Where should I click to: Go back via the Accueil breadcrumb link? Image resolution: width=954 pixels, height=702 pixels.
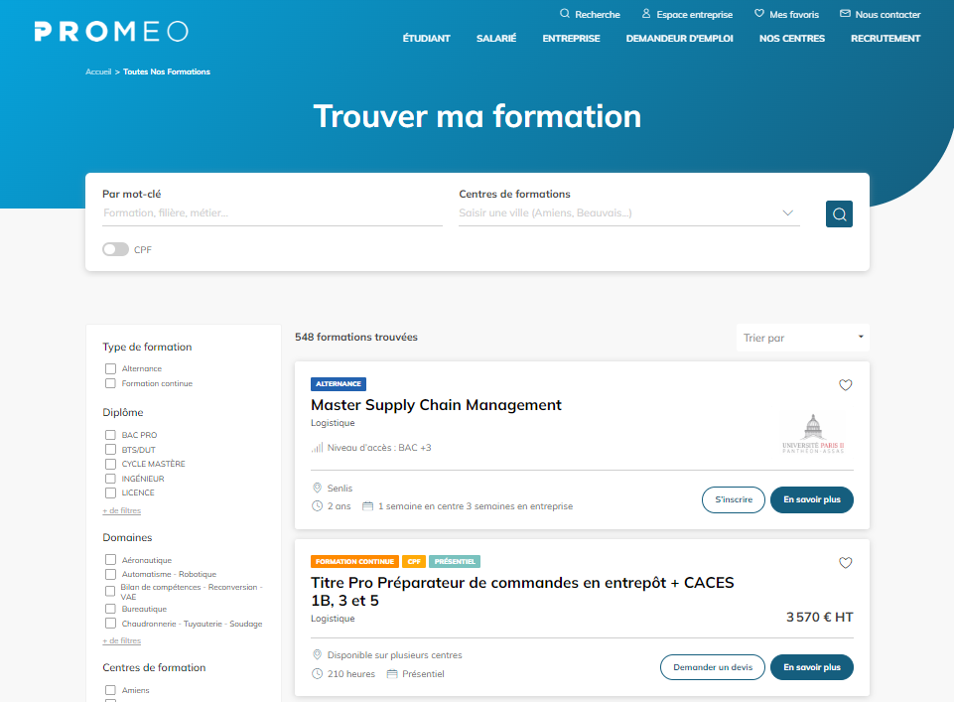(x=99, y=71)
